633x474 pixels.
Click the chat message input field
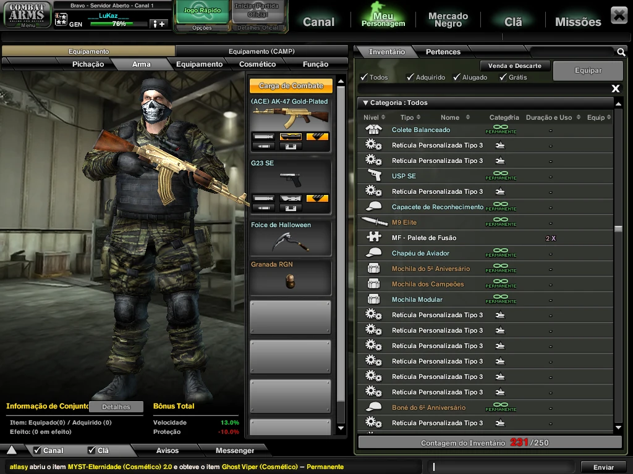pyautogui.click(x=502, y=467)
